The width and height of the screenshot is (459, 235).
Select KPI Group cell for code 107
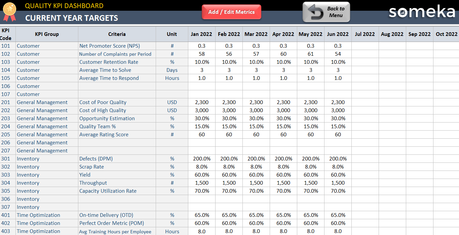click(47, 94)
